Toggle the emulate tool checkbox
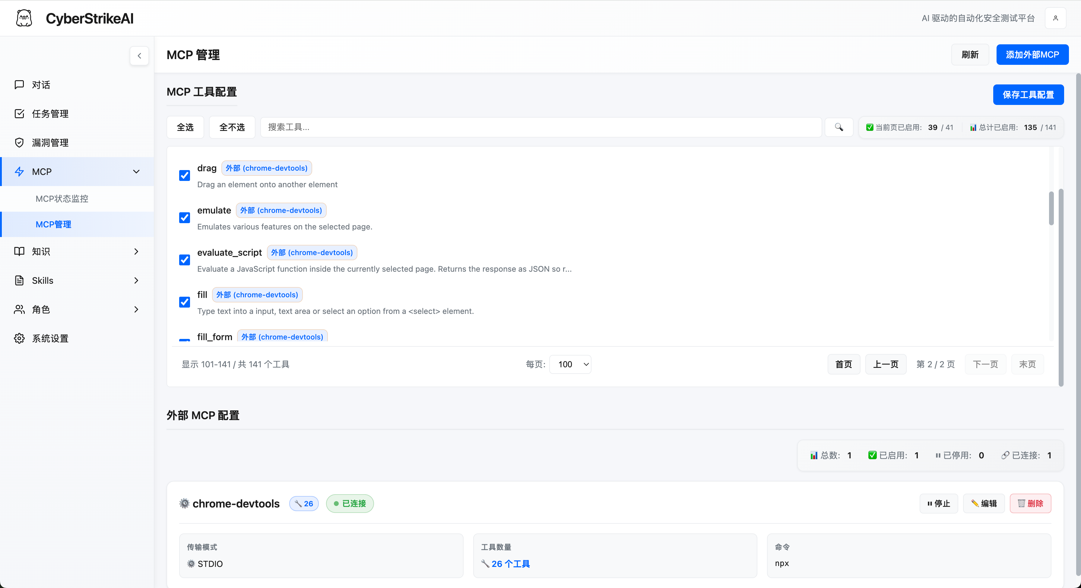Screen dimensions: 1081x588 point(185,218)
